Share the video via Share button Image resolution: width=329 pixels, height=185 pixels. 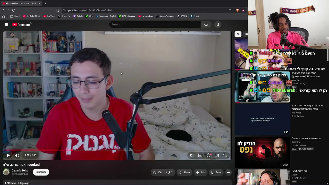pos(184,172)
